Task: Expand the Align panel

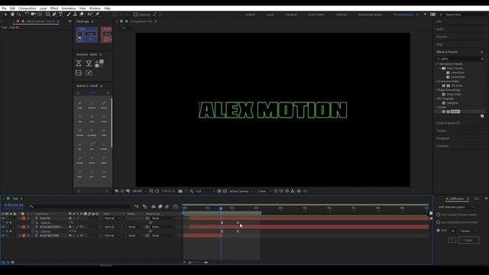Action: coord(439,44)
